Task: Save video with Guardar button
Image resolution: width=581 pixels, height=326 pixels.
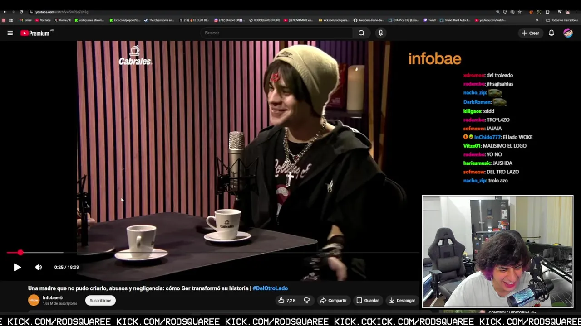Action: point(368,301)
